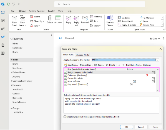Uncheck the Assign category rule
Screen dimensions: 166x130
coord(65,72)
